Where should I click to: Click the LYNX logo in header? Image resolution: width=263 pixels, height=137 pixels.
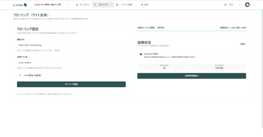20,5
